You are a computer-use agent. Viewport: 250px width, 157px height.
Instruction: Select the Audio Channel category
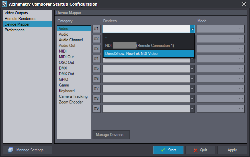(x=71, y=40)
